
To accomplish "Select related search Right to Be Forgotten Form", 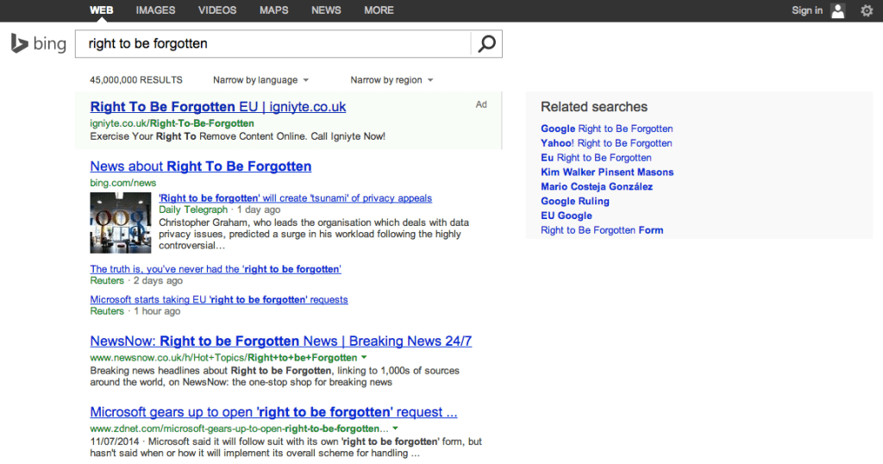I will pos(602,229).
